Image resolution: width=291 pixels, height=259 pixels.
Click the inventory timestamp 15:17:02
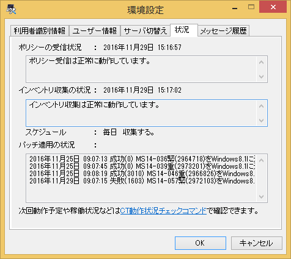point(169,90)
